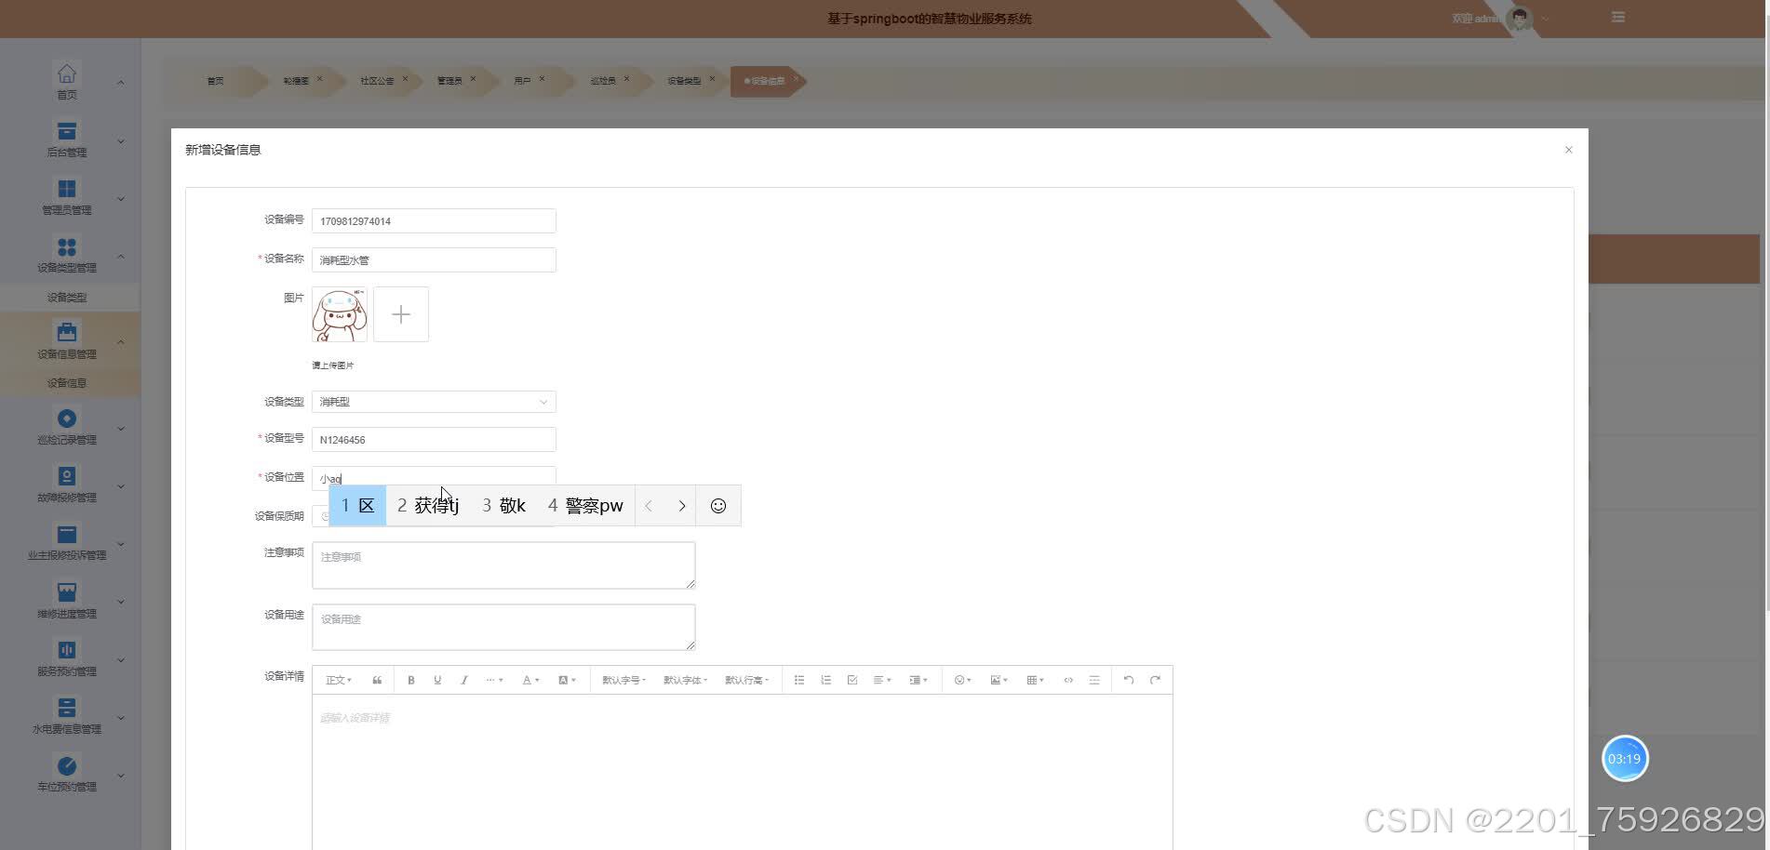Viewport: 1770px width, 850px height.
Task: Choose IME candidate 1 区
Action: 357,506
